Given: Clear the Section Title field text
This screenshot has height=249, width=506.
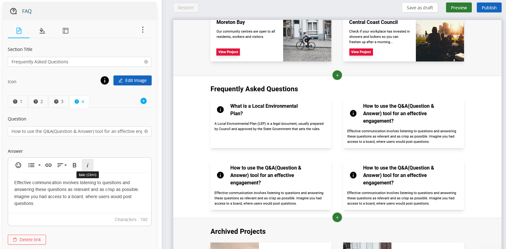Looking at the screenshot, I should click(146, 62).
